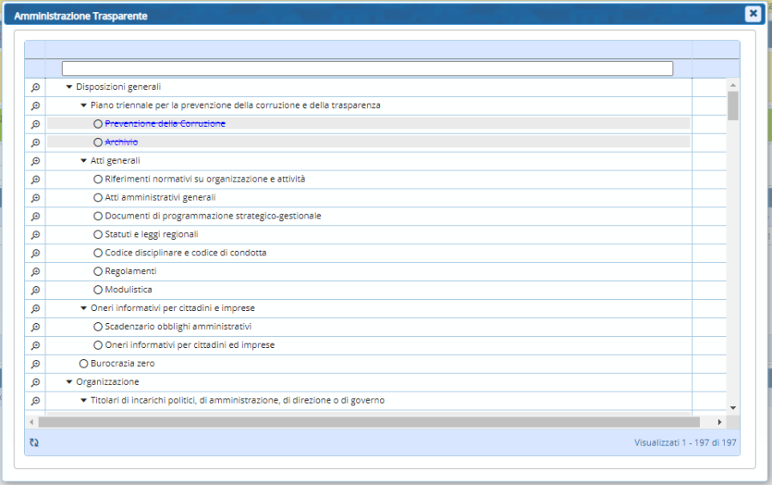Choose the Burocrazia zero radio button
The image size is (772, 485).
(x=83, y=364)
